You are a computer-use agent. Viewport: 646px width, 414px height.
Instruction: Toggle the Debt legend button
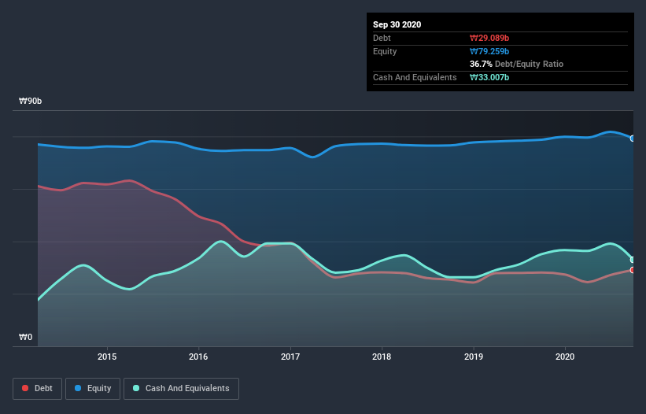click(x=37, y=389)
